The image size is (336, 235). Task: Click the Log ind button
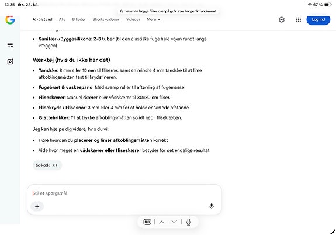coord(318,20)
